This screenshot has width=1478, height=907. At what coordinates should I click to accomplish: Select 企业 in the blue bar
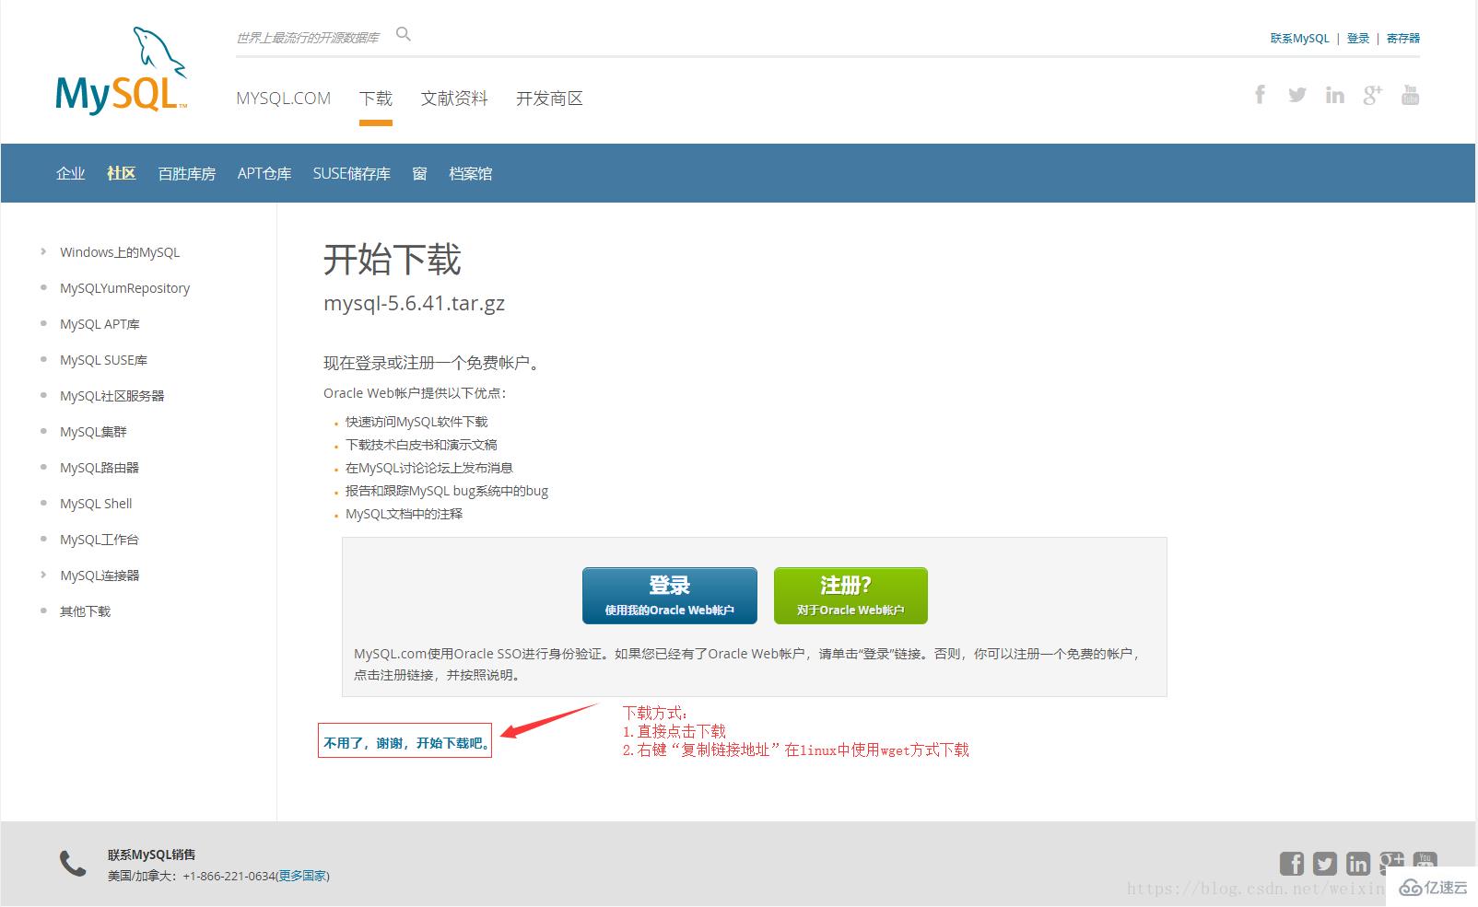tap(70, 173)
